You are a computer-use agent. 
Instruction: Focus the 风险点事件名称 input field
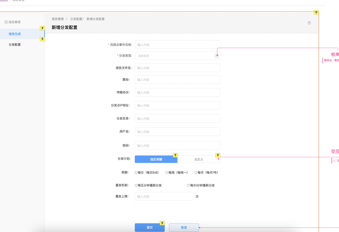tap(177, 45)
